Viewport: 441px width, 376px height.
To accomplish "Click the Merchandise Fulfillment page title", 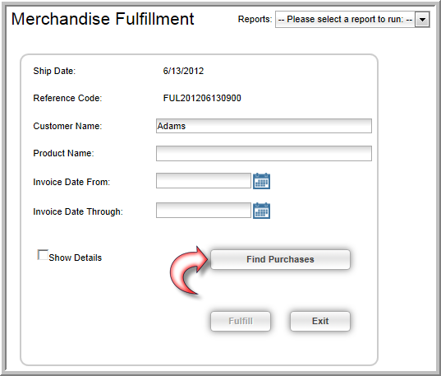I will click(x=103, y=19).
